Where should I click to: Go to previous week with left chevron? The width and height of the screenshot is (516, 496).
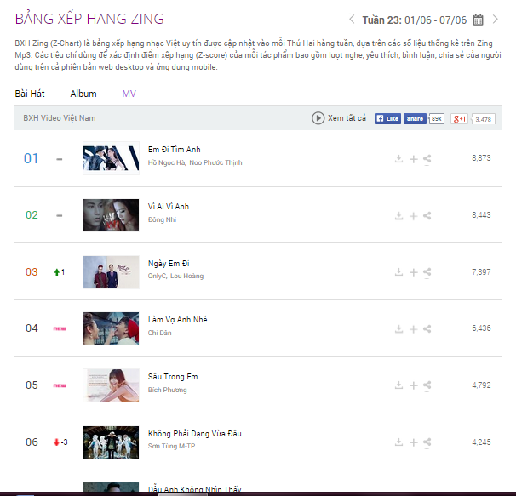point(352,20)
